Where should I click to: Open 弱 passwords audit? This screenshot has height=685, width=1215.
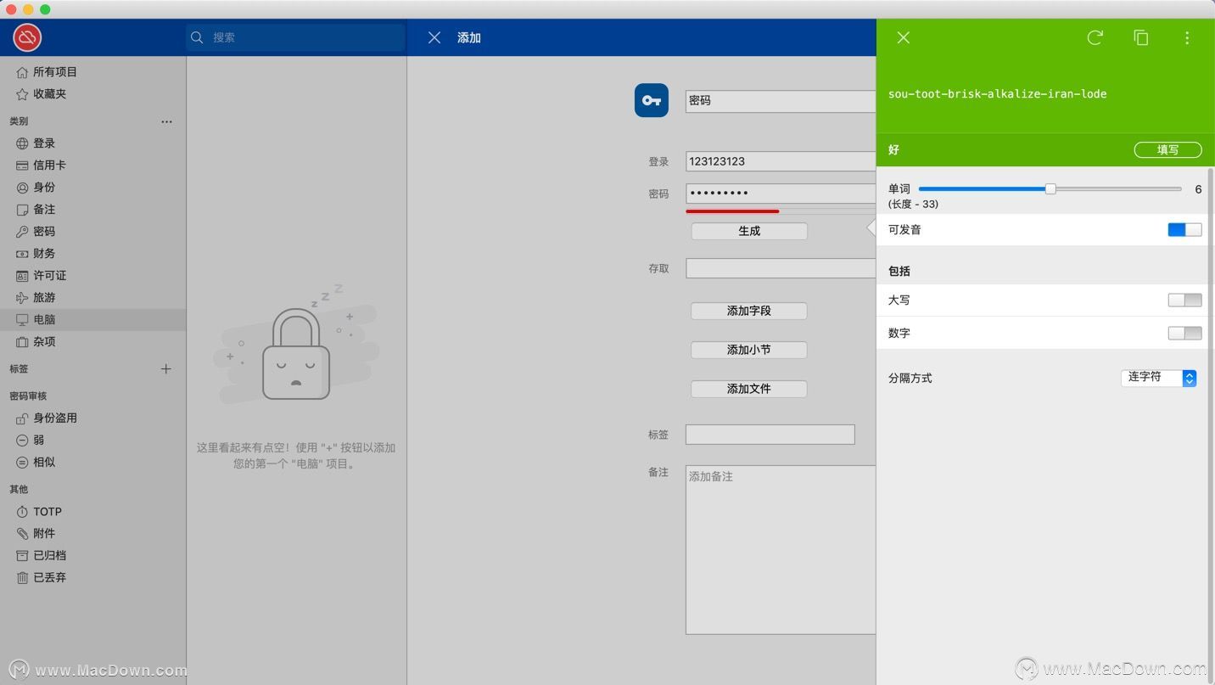[92, 441]
